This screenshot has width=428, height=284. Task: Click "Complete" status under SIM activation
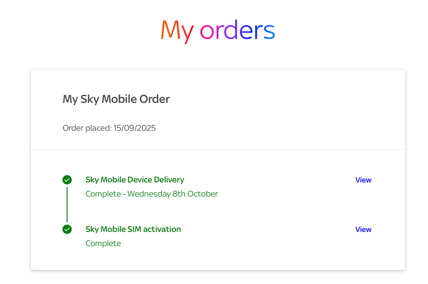tap(103, 243)
